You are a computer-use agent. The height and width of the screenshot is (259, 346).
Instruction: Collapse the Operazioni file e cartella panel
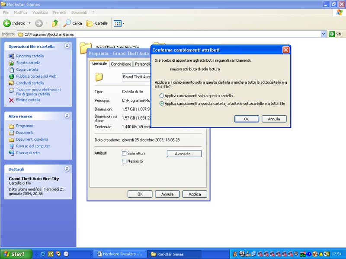pyautogui.click(x=67, y=46)
